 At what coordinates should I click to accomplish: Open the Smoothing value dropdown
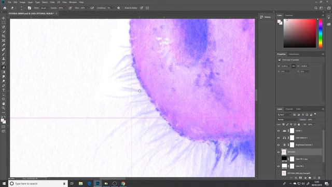point(114,8)
